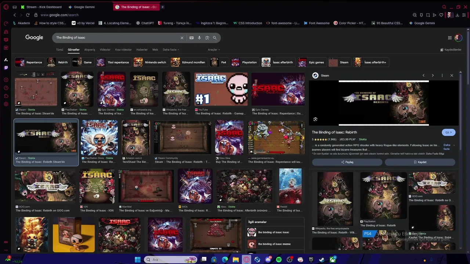Click the 'Paylaş' share button
The image size is (470, 264).
point(347,162)
